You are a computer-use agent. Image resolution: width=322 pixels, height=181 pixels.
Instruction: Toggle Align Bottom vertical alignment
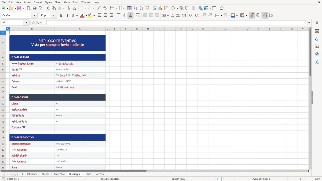click(130, 16)
